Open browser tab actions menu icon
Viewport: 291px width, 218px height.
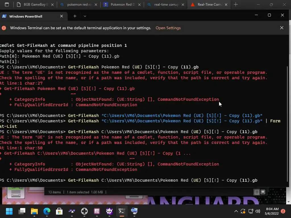pyautogui.click(x=7, y=5)
